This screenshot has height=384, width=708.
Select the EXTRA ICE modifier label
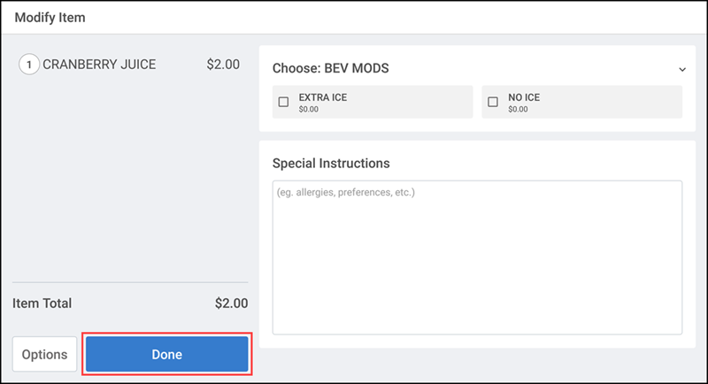pos(323,97)
